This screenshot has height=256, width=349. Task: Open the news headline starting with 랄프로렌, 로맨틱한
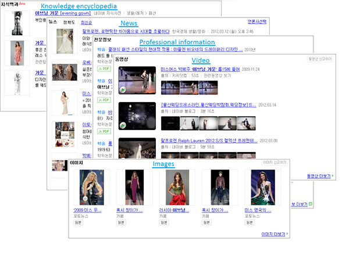click(126, 31)
